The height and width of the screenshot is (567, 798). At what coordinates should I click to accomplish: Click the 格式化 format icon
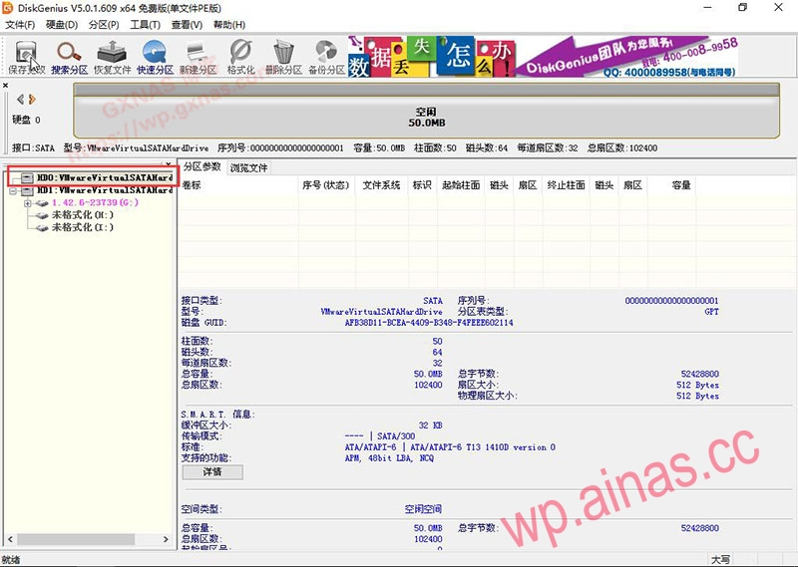tap(240, 57)
